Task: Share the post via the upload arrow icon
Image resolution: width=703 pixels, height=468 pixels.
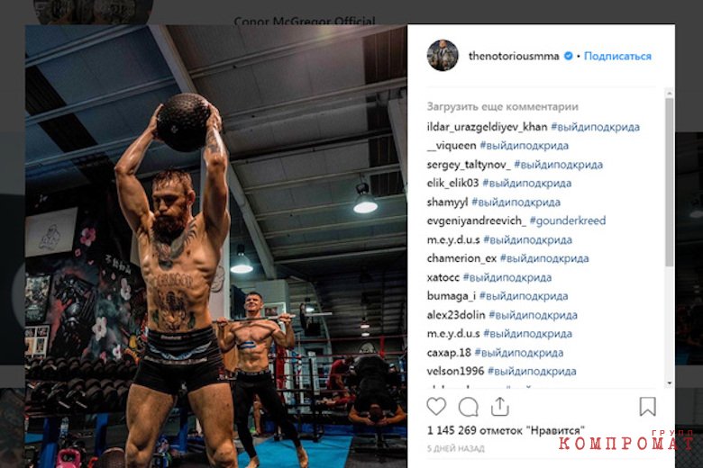Action: tap(499, 407)
